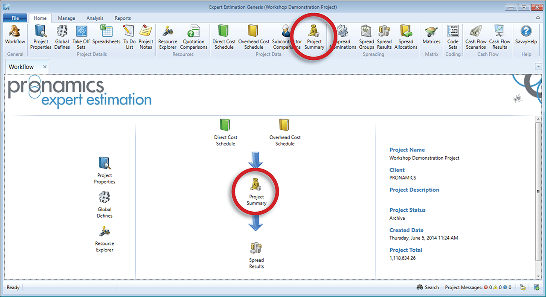The image size is (546, 297).
Task: Open Code Sets in the ribbon
Action: pyautogui.click(x=453, y=37)
